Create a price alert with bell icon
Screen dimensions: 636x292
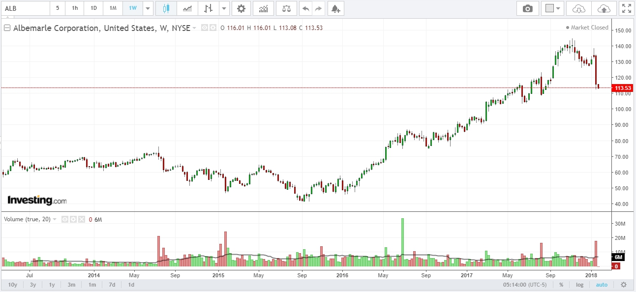335,8
